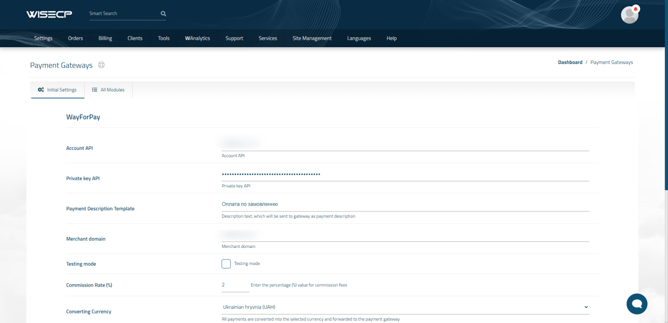Click the Smart Search magnifier icon

pos(163,14)
